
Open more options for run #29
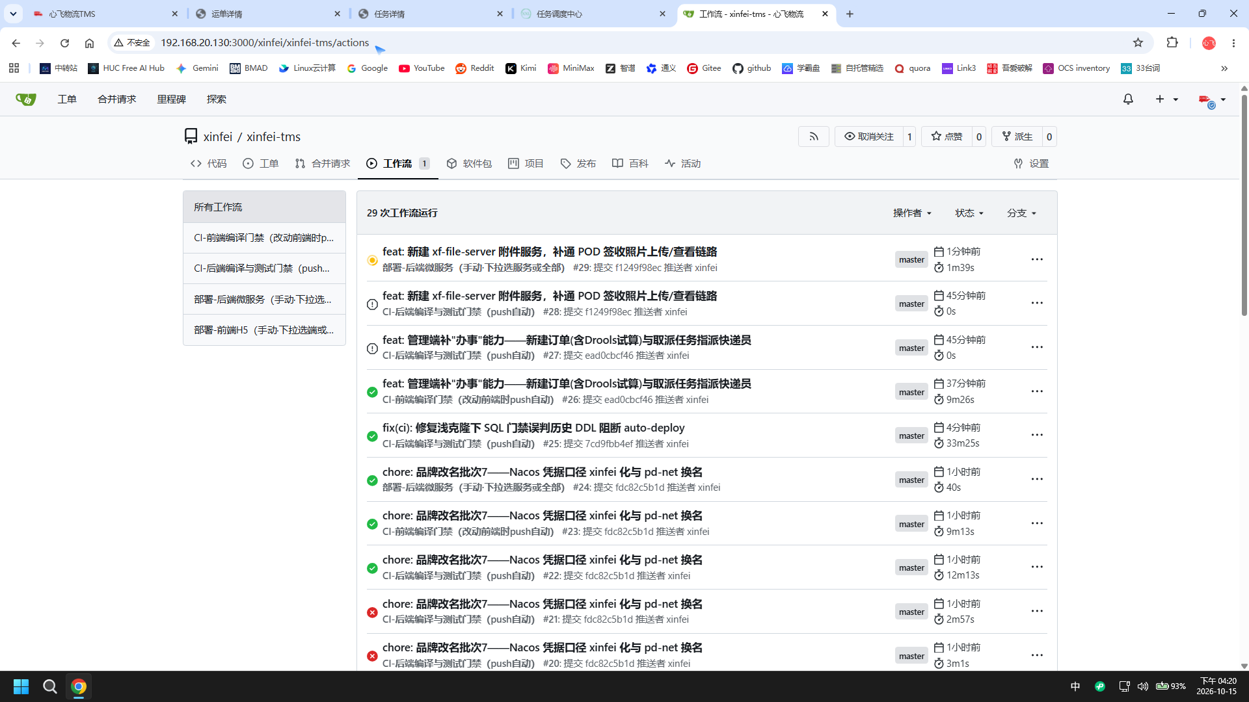1037,259
